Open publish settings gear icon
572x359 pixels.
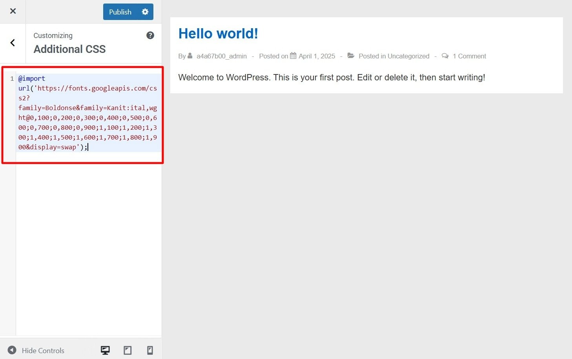(145, 12)
